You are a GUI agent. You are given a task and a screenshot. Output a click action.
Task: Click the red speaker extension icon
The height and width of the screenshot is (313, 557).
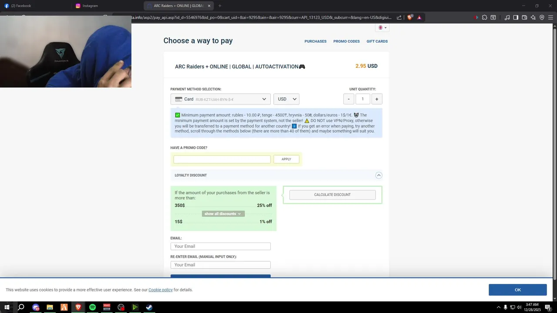coord(476,17)
